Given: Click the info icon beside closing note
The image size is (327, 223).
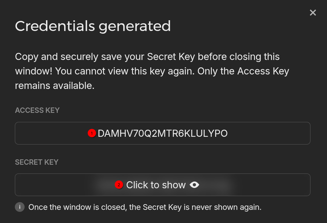Looking at the screenshot, I should click(x=20, y=207).
